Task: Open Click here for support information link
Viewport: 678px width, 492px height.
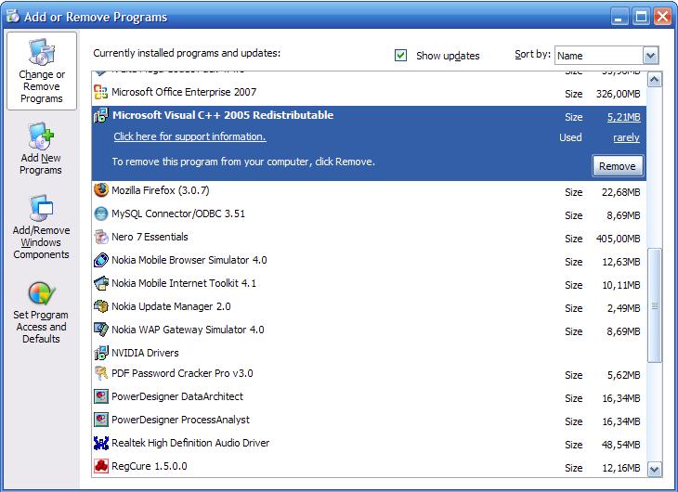Action: tap(189, 136)
